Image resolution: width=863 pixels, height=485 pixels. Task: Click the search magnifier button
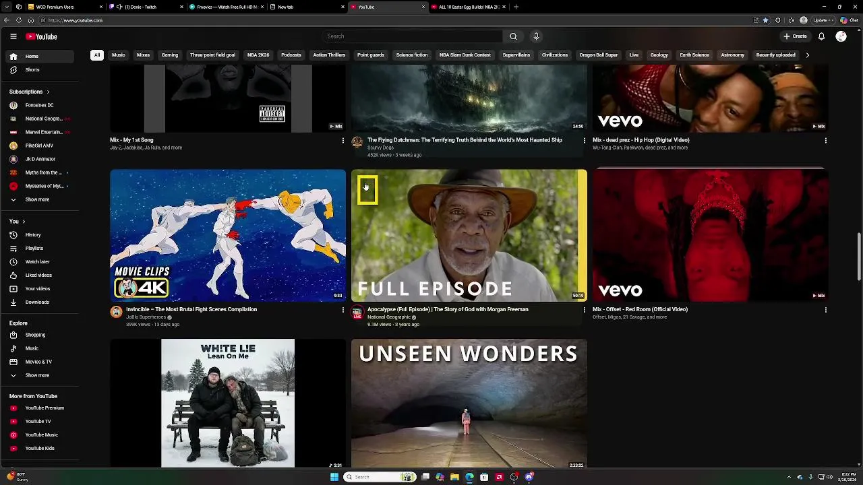[x=513, y=36]
